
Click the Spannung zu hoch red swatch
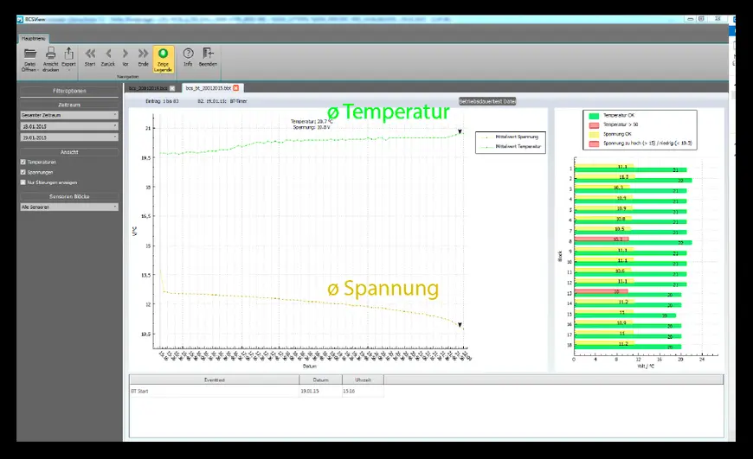coord(594,143)
